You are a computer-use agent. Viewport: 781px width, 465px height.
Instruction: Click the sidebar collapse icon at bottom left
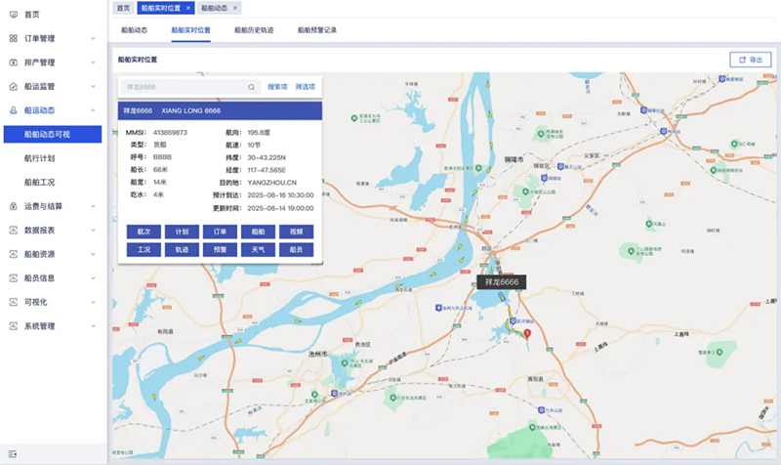click(x=13, y=454)
